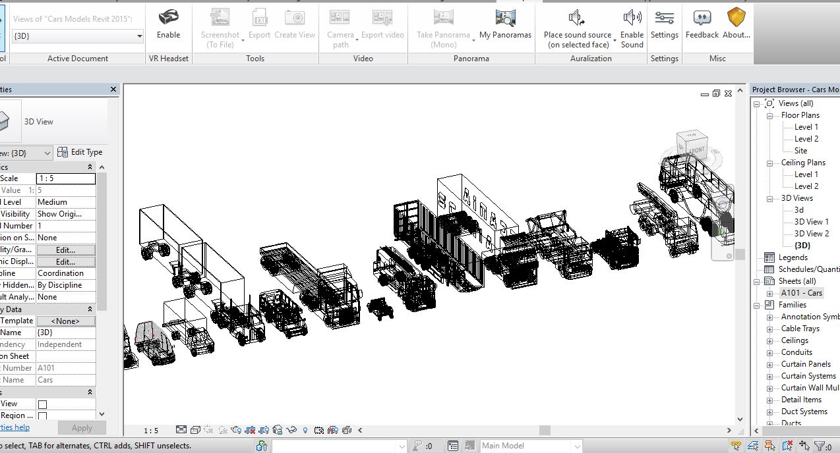Click the FRONT face of ViewCube

696,149
